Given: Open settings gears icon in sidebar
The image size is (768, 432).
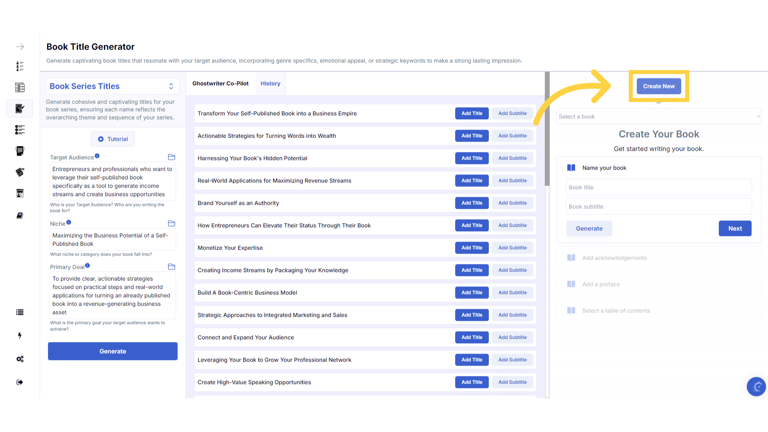Looking at the screenshot, I should click(20, 359).
